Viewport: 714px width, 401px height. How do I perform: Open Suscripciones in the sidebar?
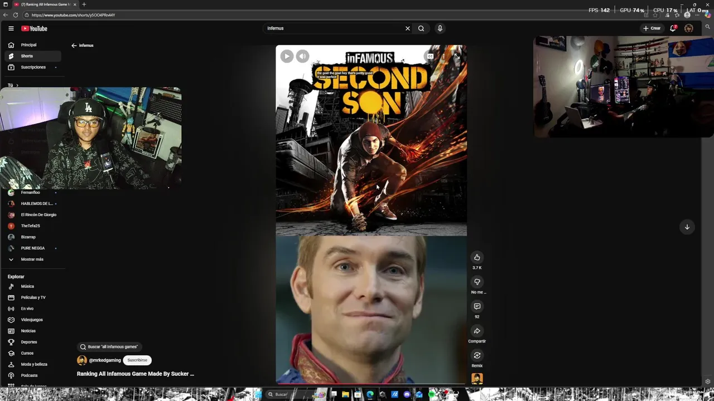(x=32, y=67)
